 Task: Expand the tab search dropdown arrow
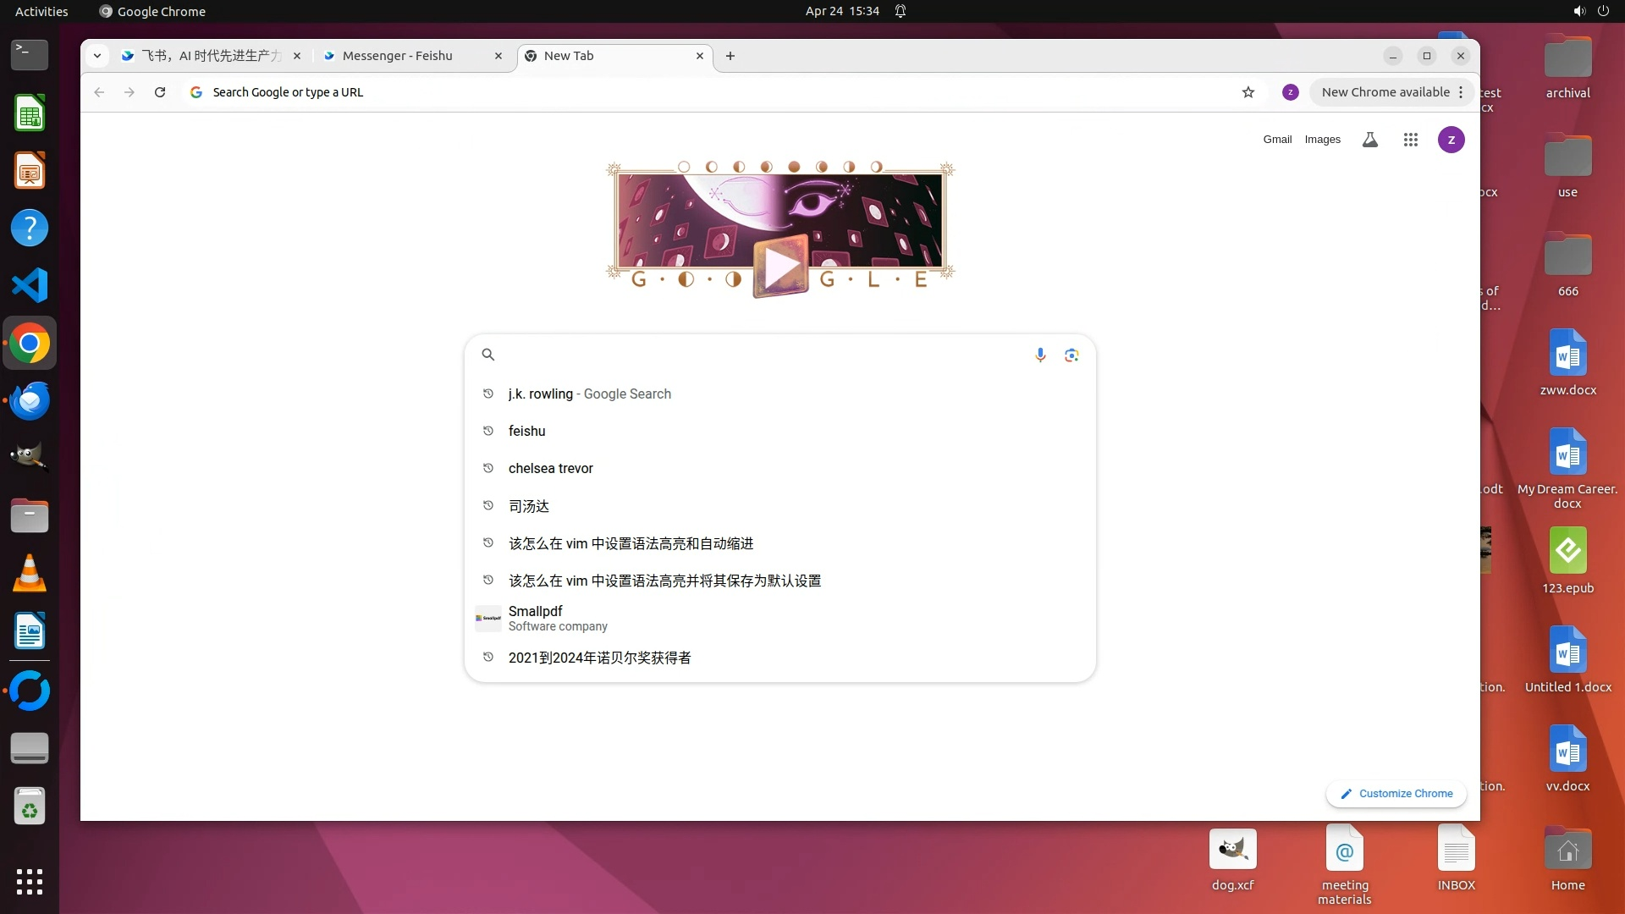(97, 56)
